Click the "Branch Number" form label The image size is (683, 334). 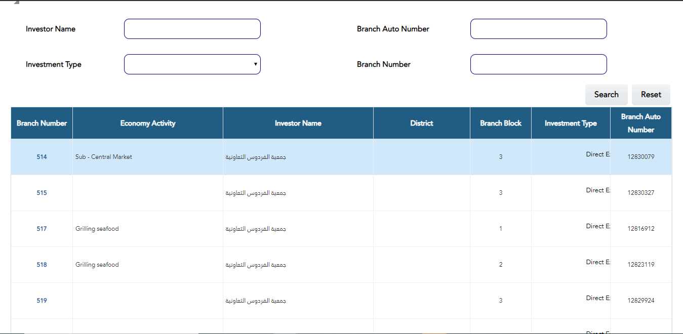point(384,64)
